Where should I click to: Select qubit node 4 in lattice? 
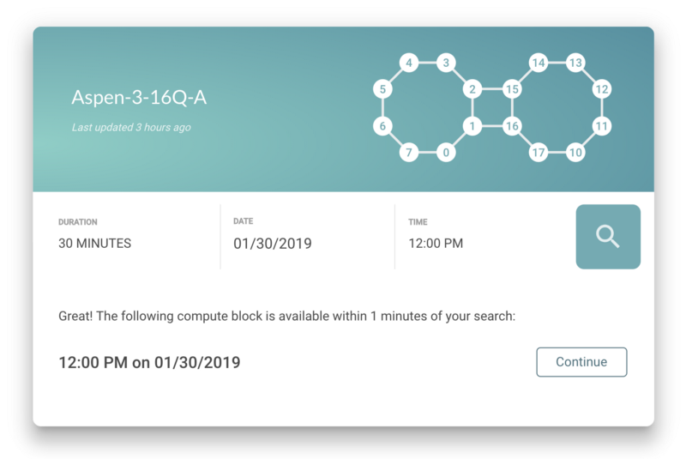pos(409,63)
